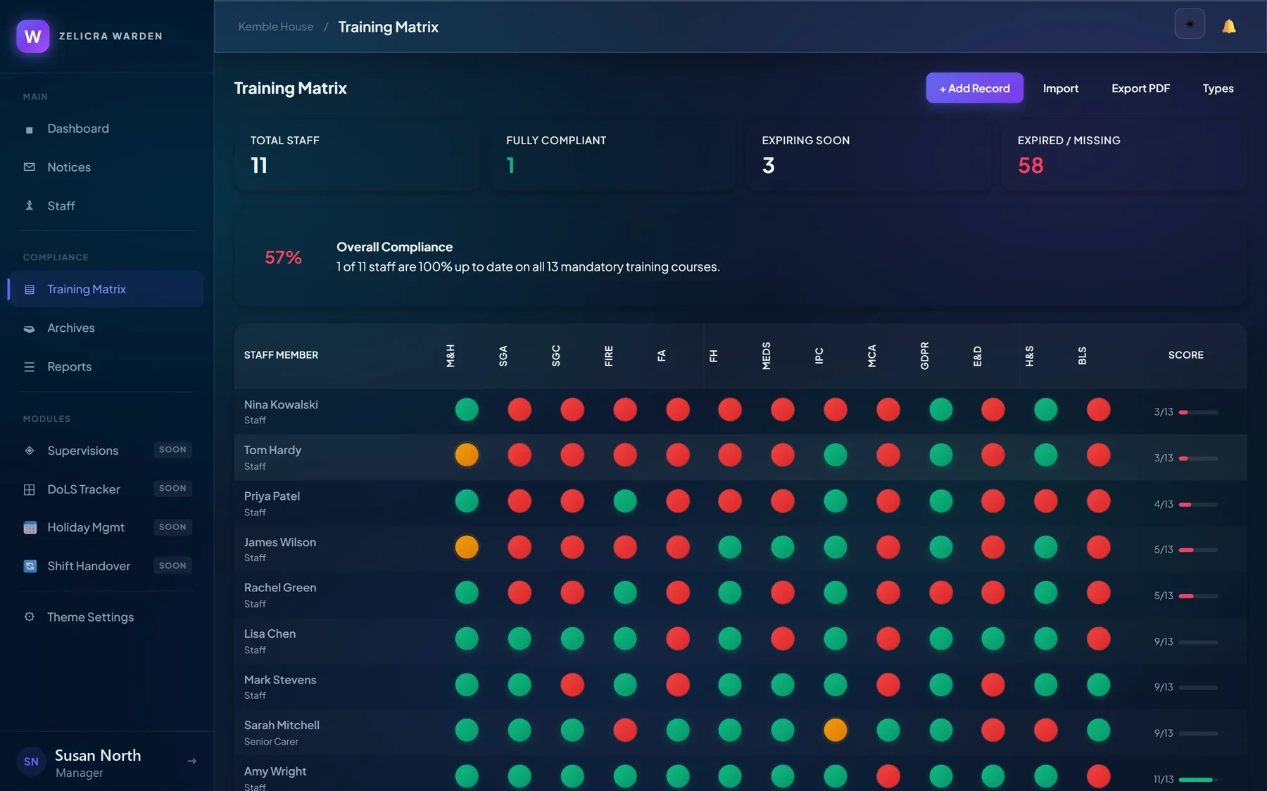Open Theme Settings gear item
Viewport: 1267px width, 791px height.
click(x=106, y=617)
